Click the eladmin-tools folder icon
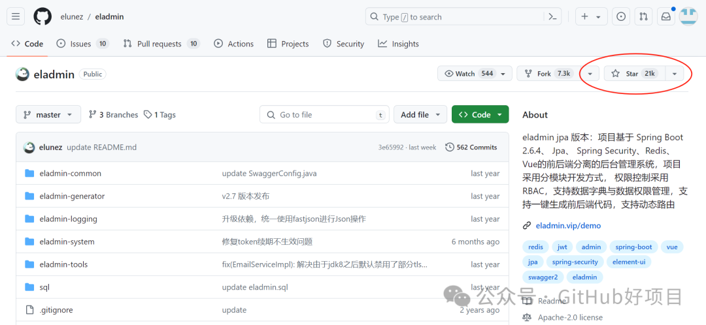 point(29,264)
